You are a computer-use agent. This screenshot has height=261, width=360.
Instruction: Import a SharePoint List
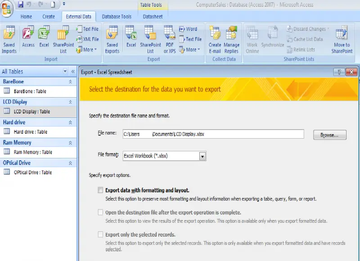63,40
